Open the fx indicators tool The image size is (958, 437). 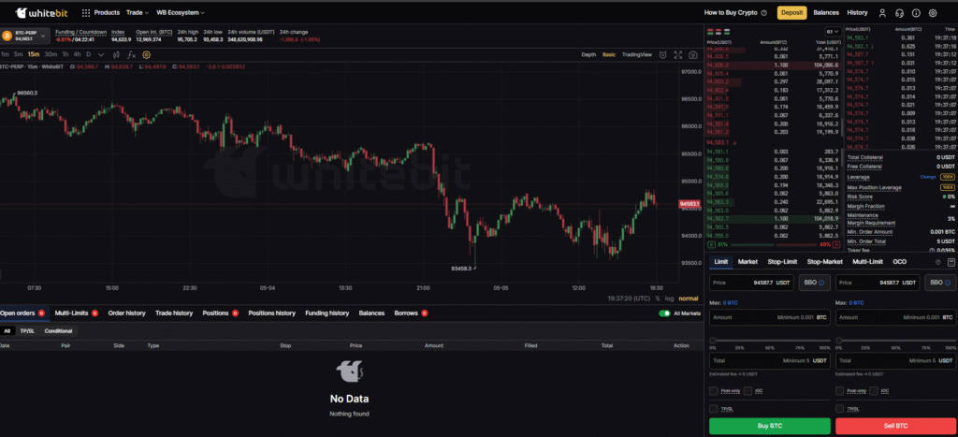coord(131,54)
